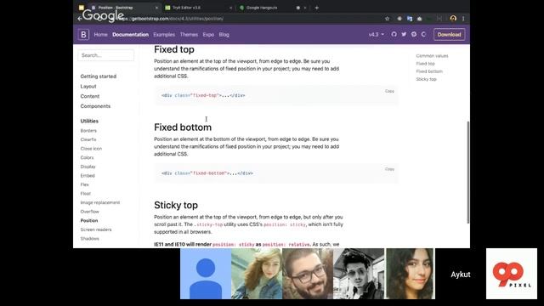Expand Getting started in sidebar
The image size is (544, 306).
pos(99,76)
